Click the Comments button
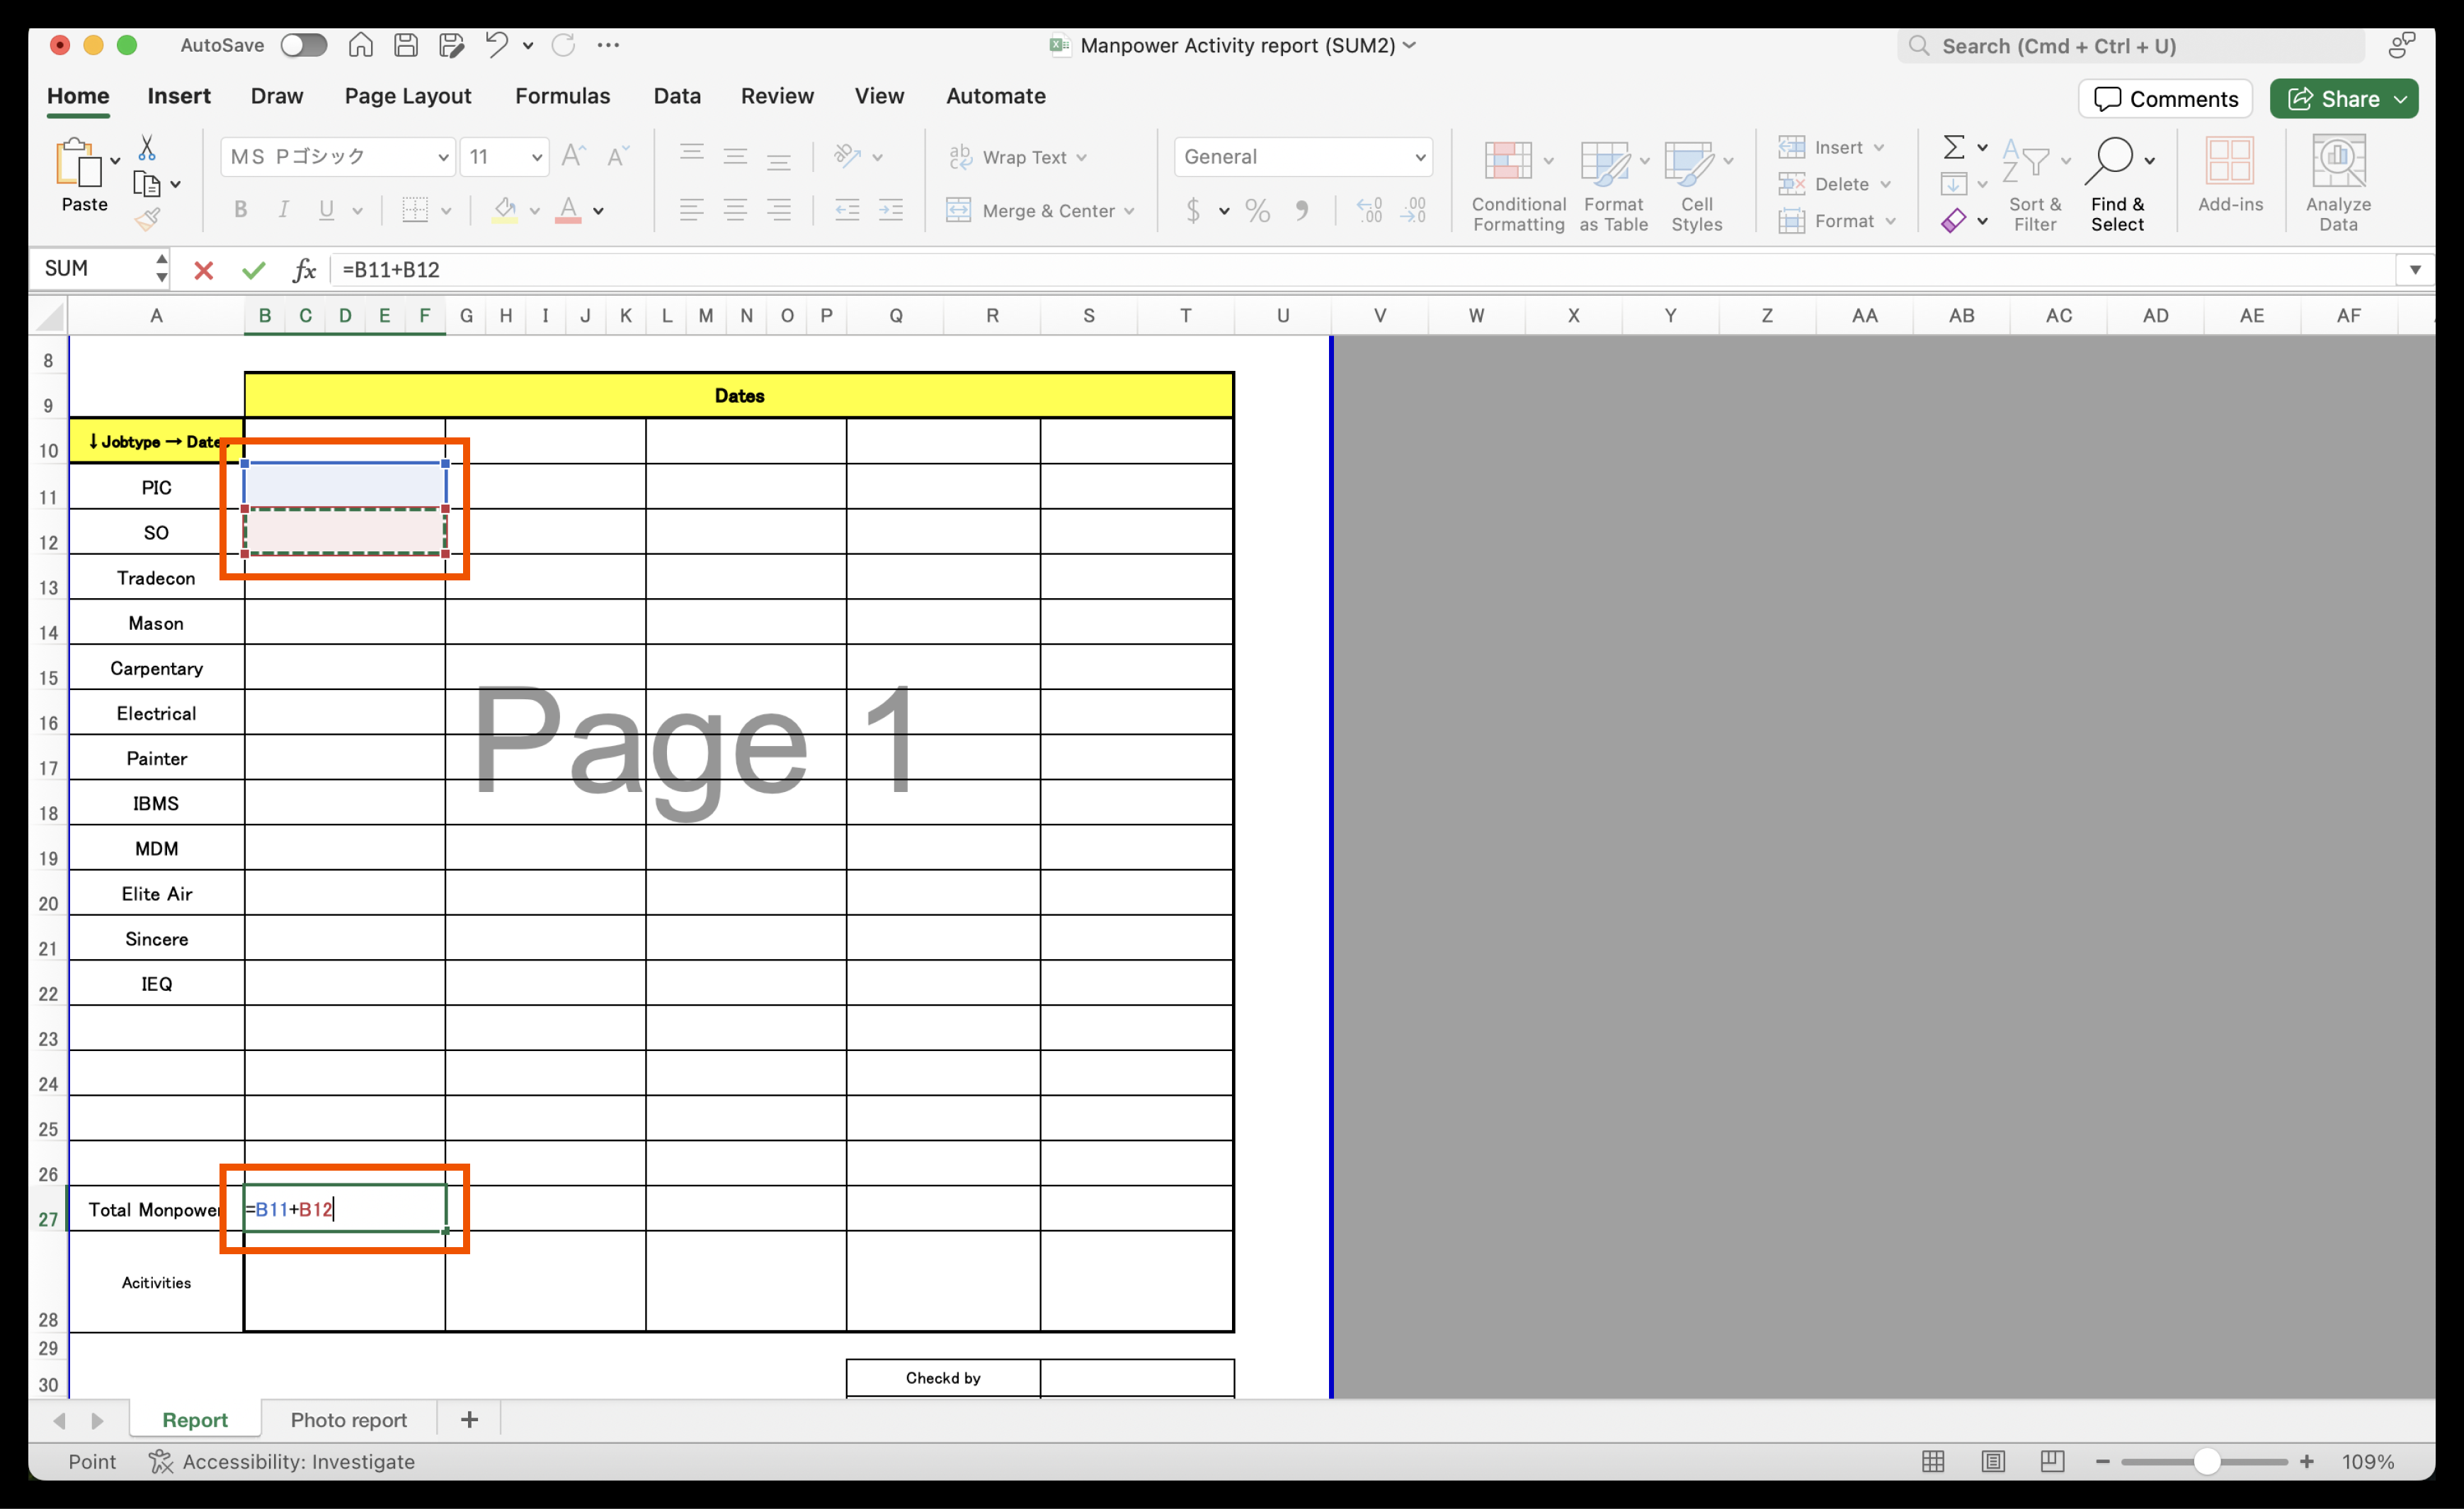 click(2165, 99)
